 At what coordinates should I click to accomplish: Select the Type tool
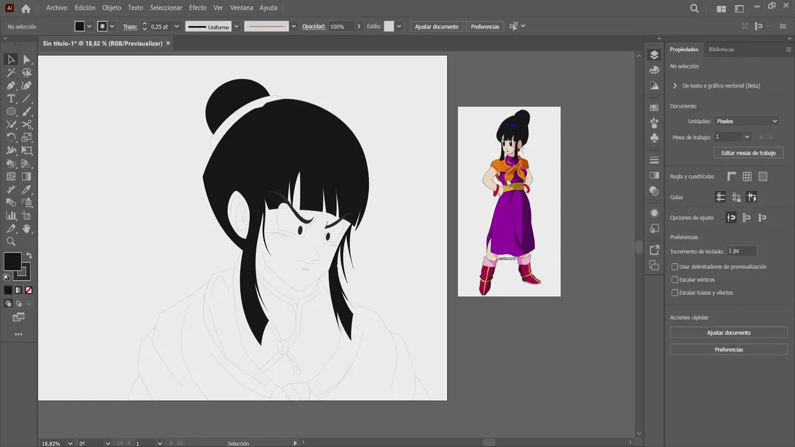pos(11,99)
